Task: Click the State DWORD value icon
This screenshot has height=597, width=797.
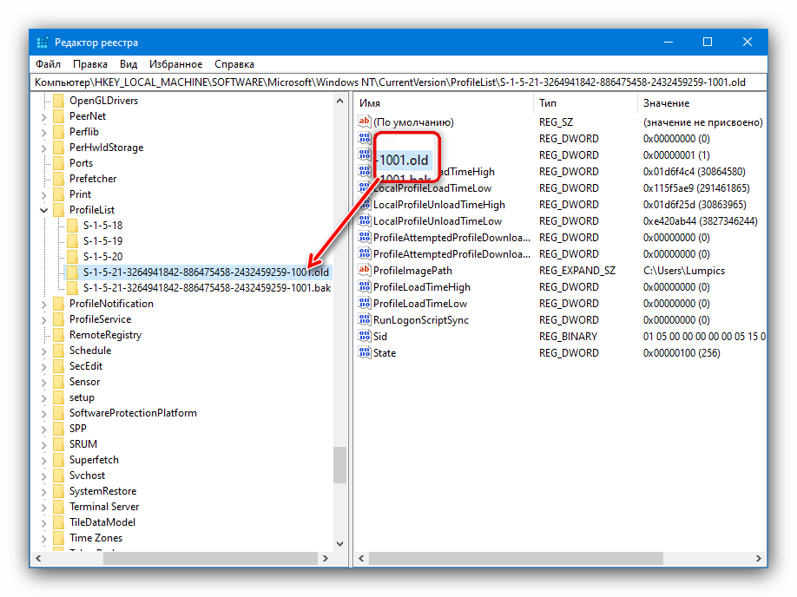Action: click(365, 353)
